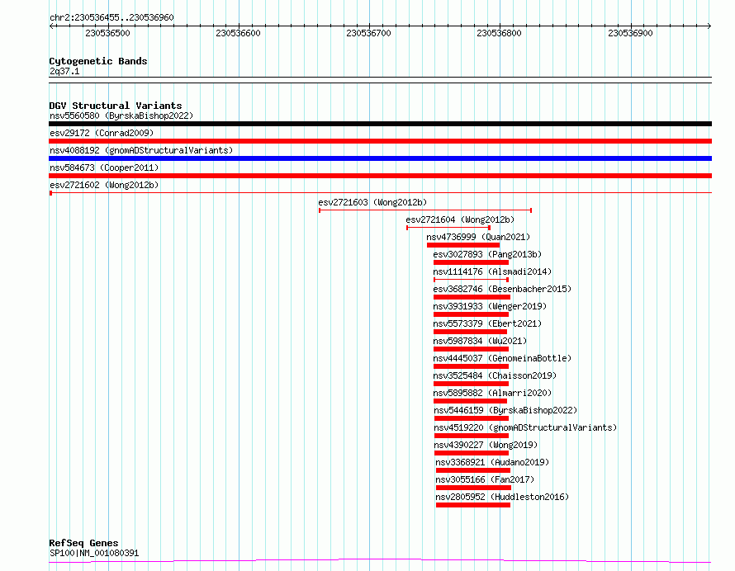Click nsv5987834 (Wu2021) label
This screenshot has width=735, height=571.
pyautogui.click(x=480, y=341)
